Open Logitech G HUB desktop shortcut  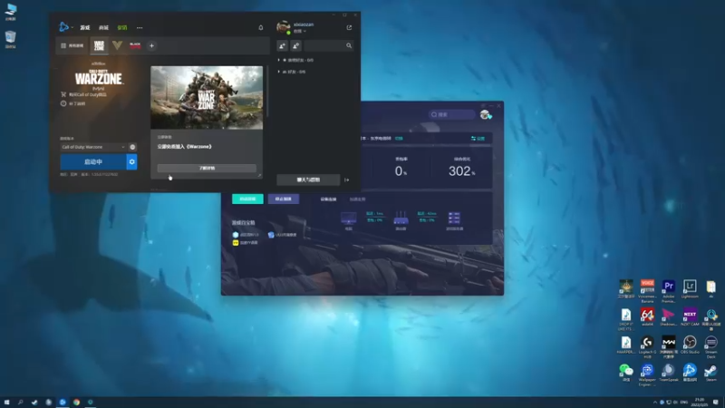click(647, 346)
